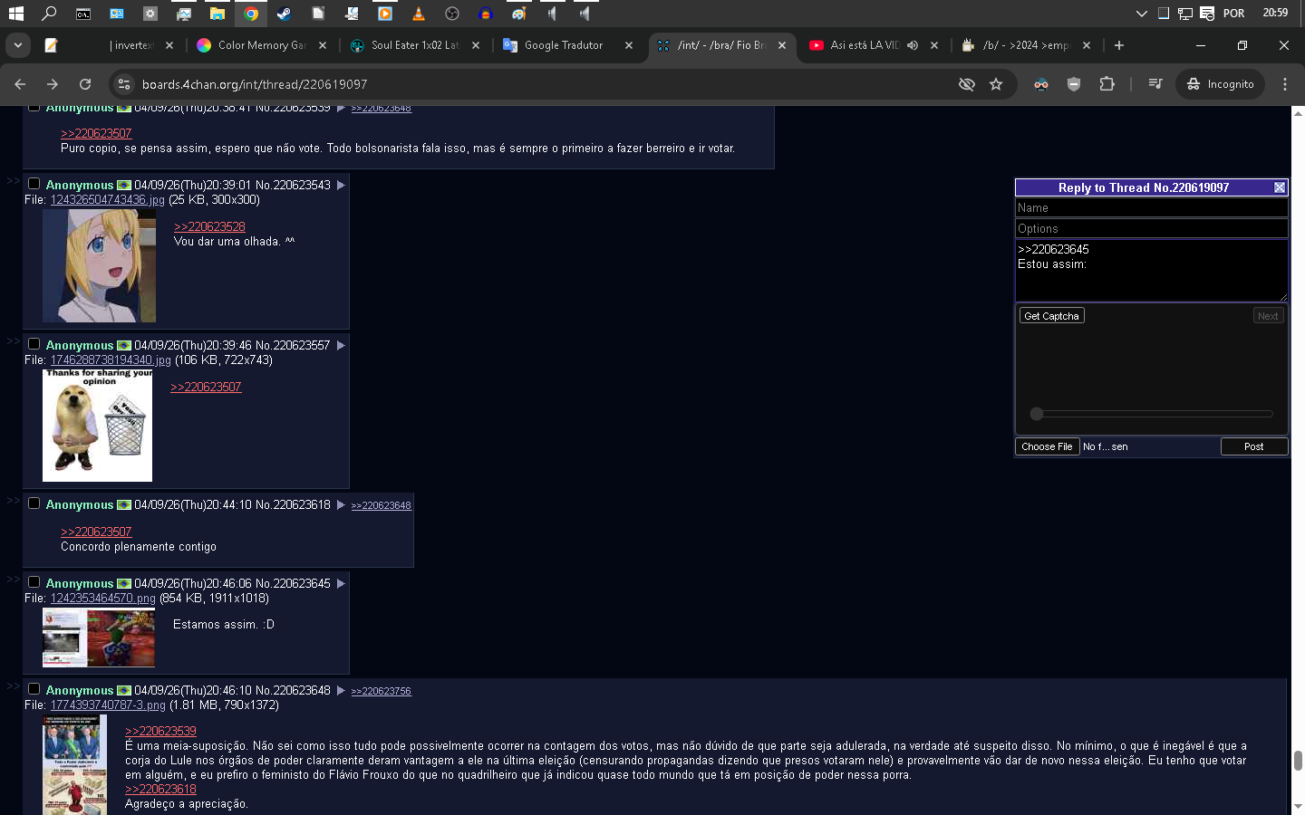Click the Get Captcha button
This screenshot has height=815, width=1305.
(x=1051, y=316)
